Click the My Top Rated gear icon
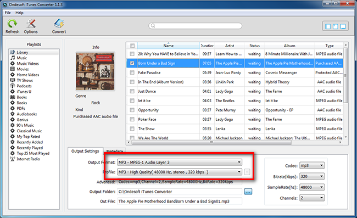357x218 pixels. (x=13, y=136)
